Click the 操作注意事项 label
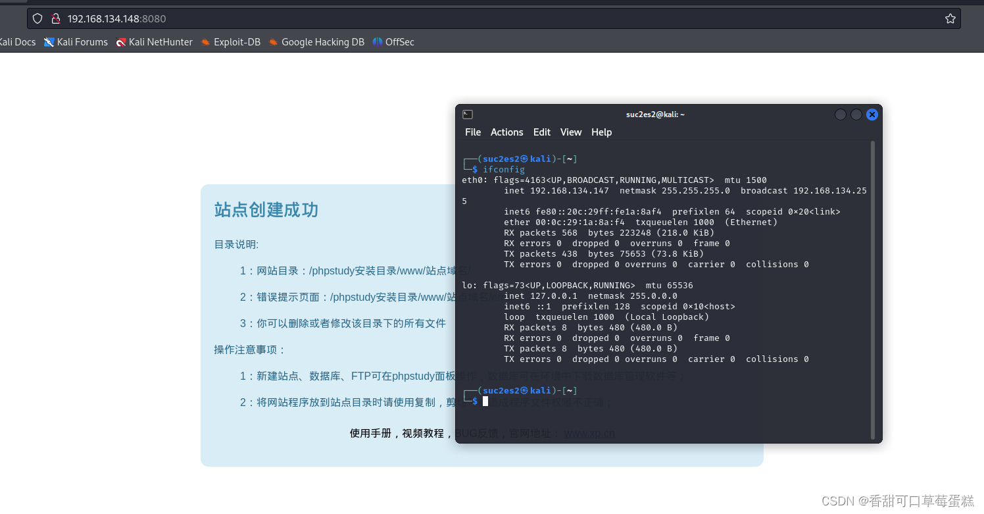This screenshot has height=514, width=984. tap(250, 349)
